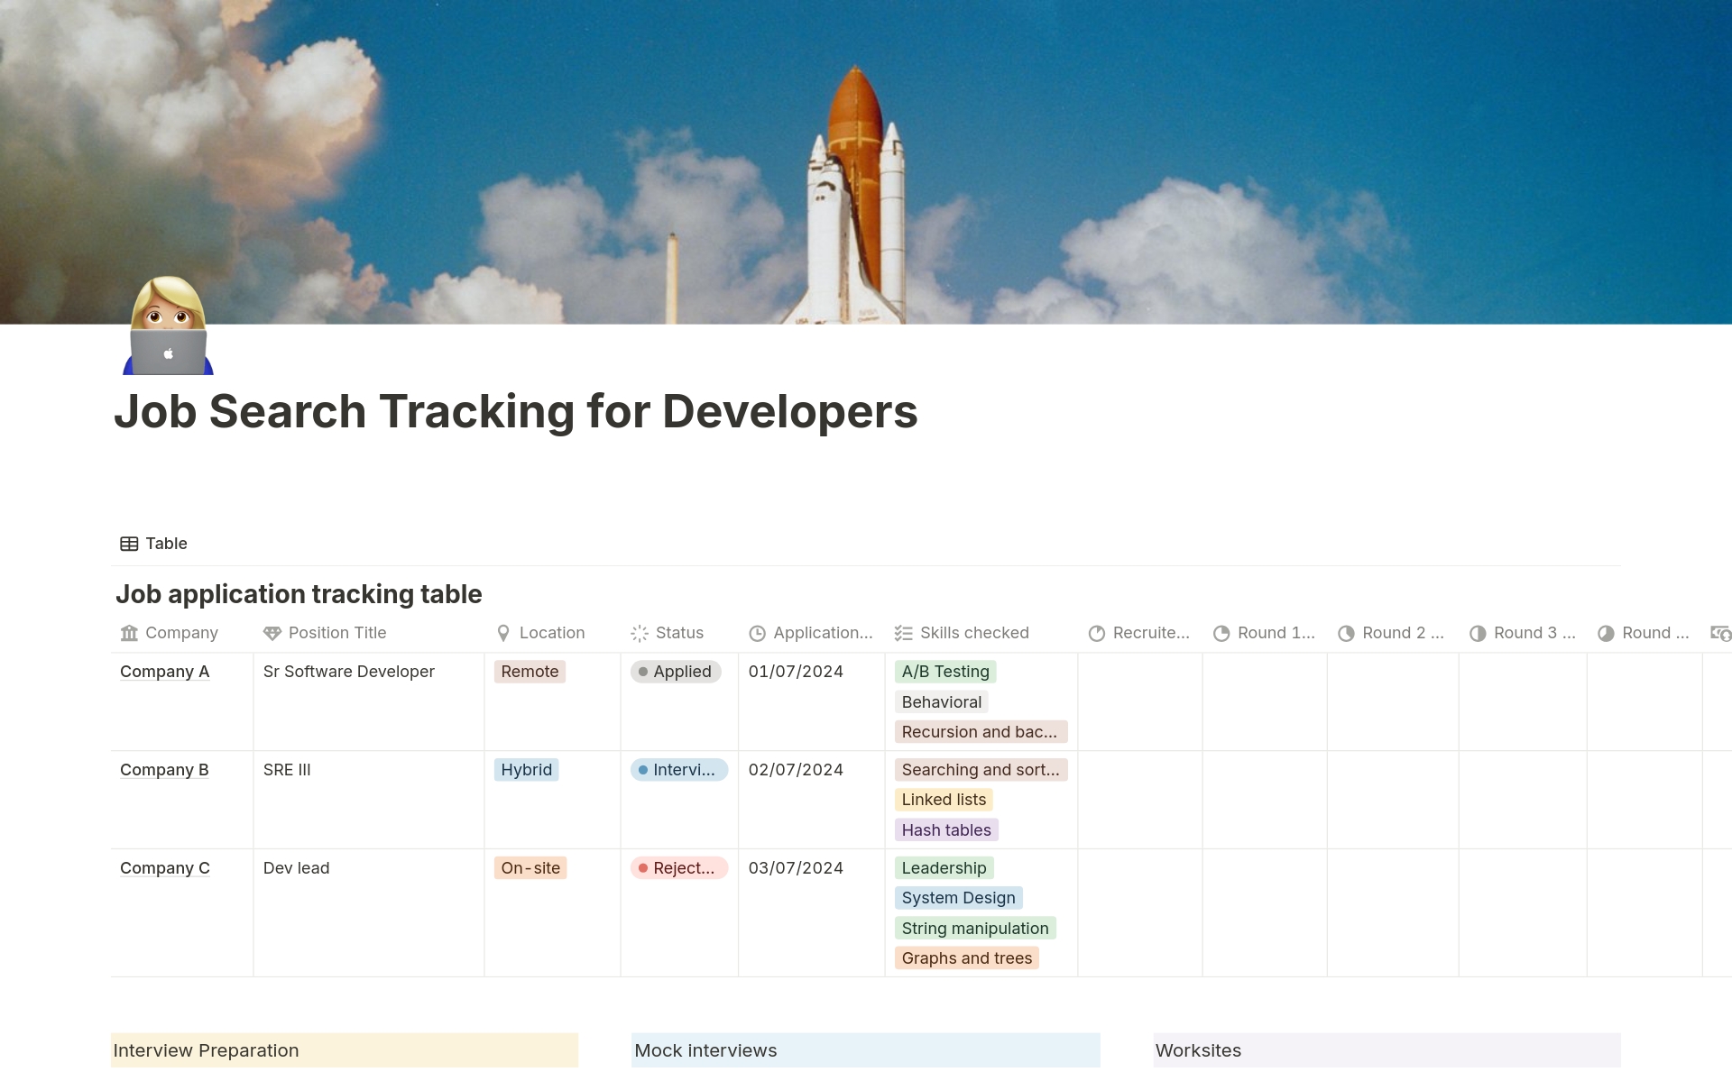Click the circle icon beside Recruiter column
The image size is (1732, 1081).
coord(1096,633)
